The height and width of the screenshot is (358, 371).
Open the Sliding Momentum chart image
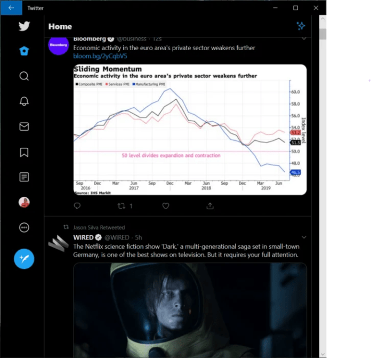(x=190, y=130)
